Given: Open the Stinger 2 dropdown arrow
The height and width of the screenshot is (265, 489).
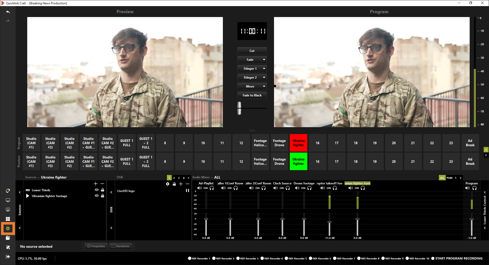Looking at the screenshot, I should [x=264, y=78].
